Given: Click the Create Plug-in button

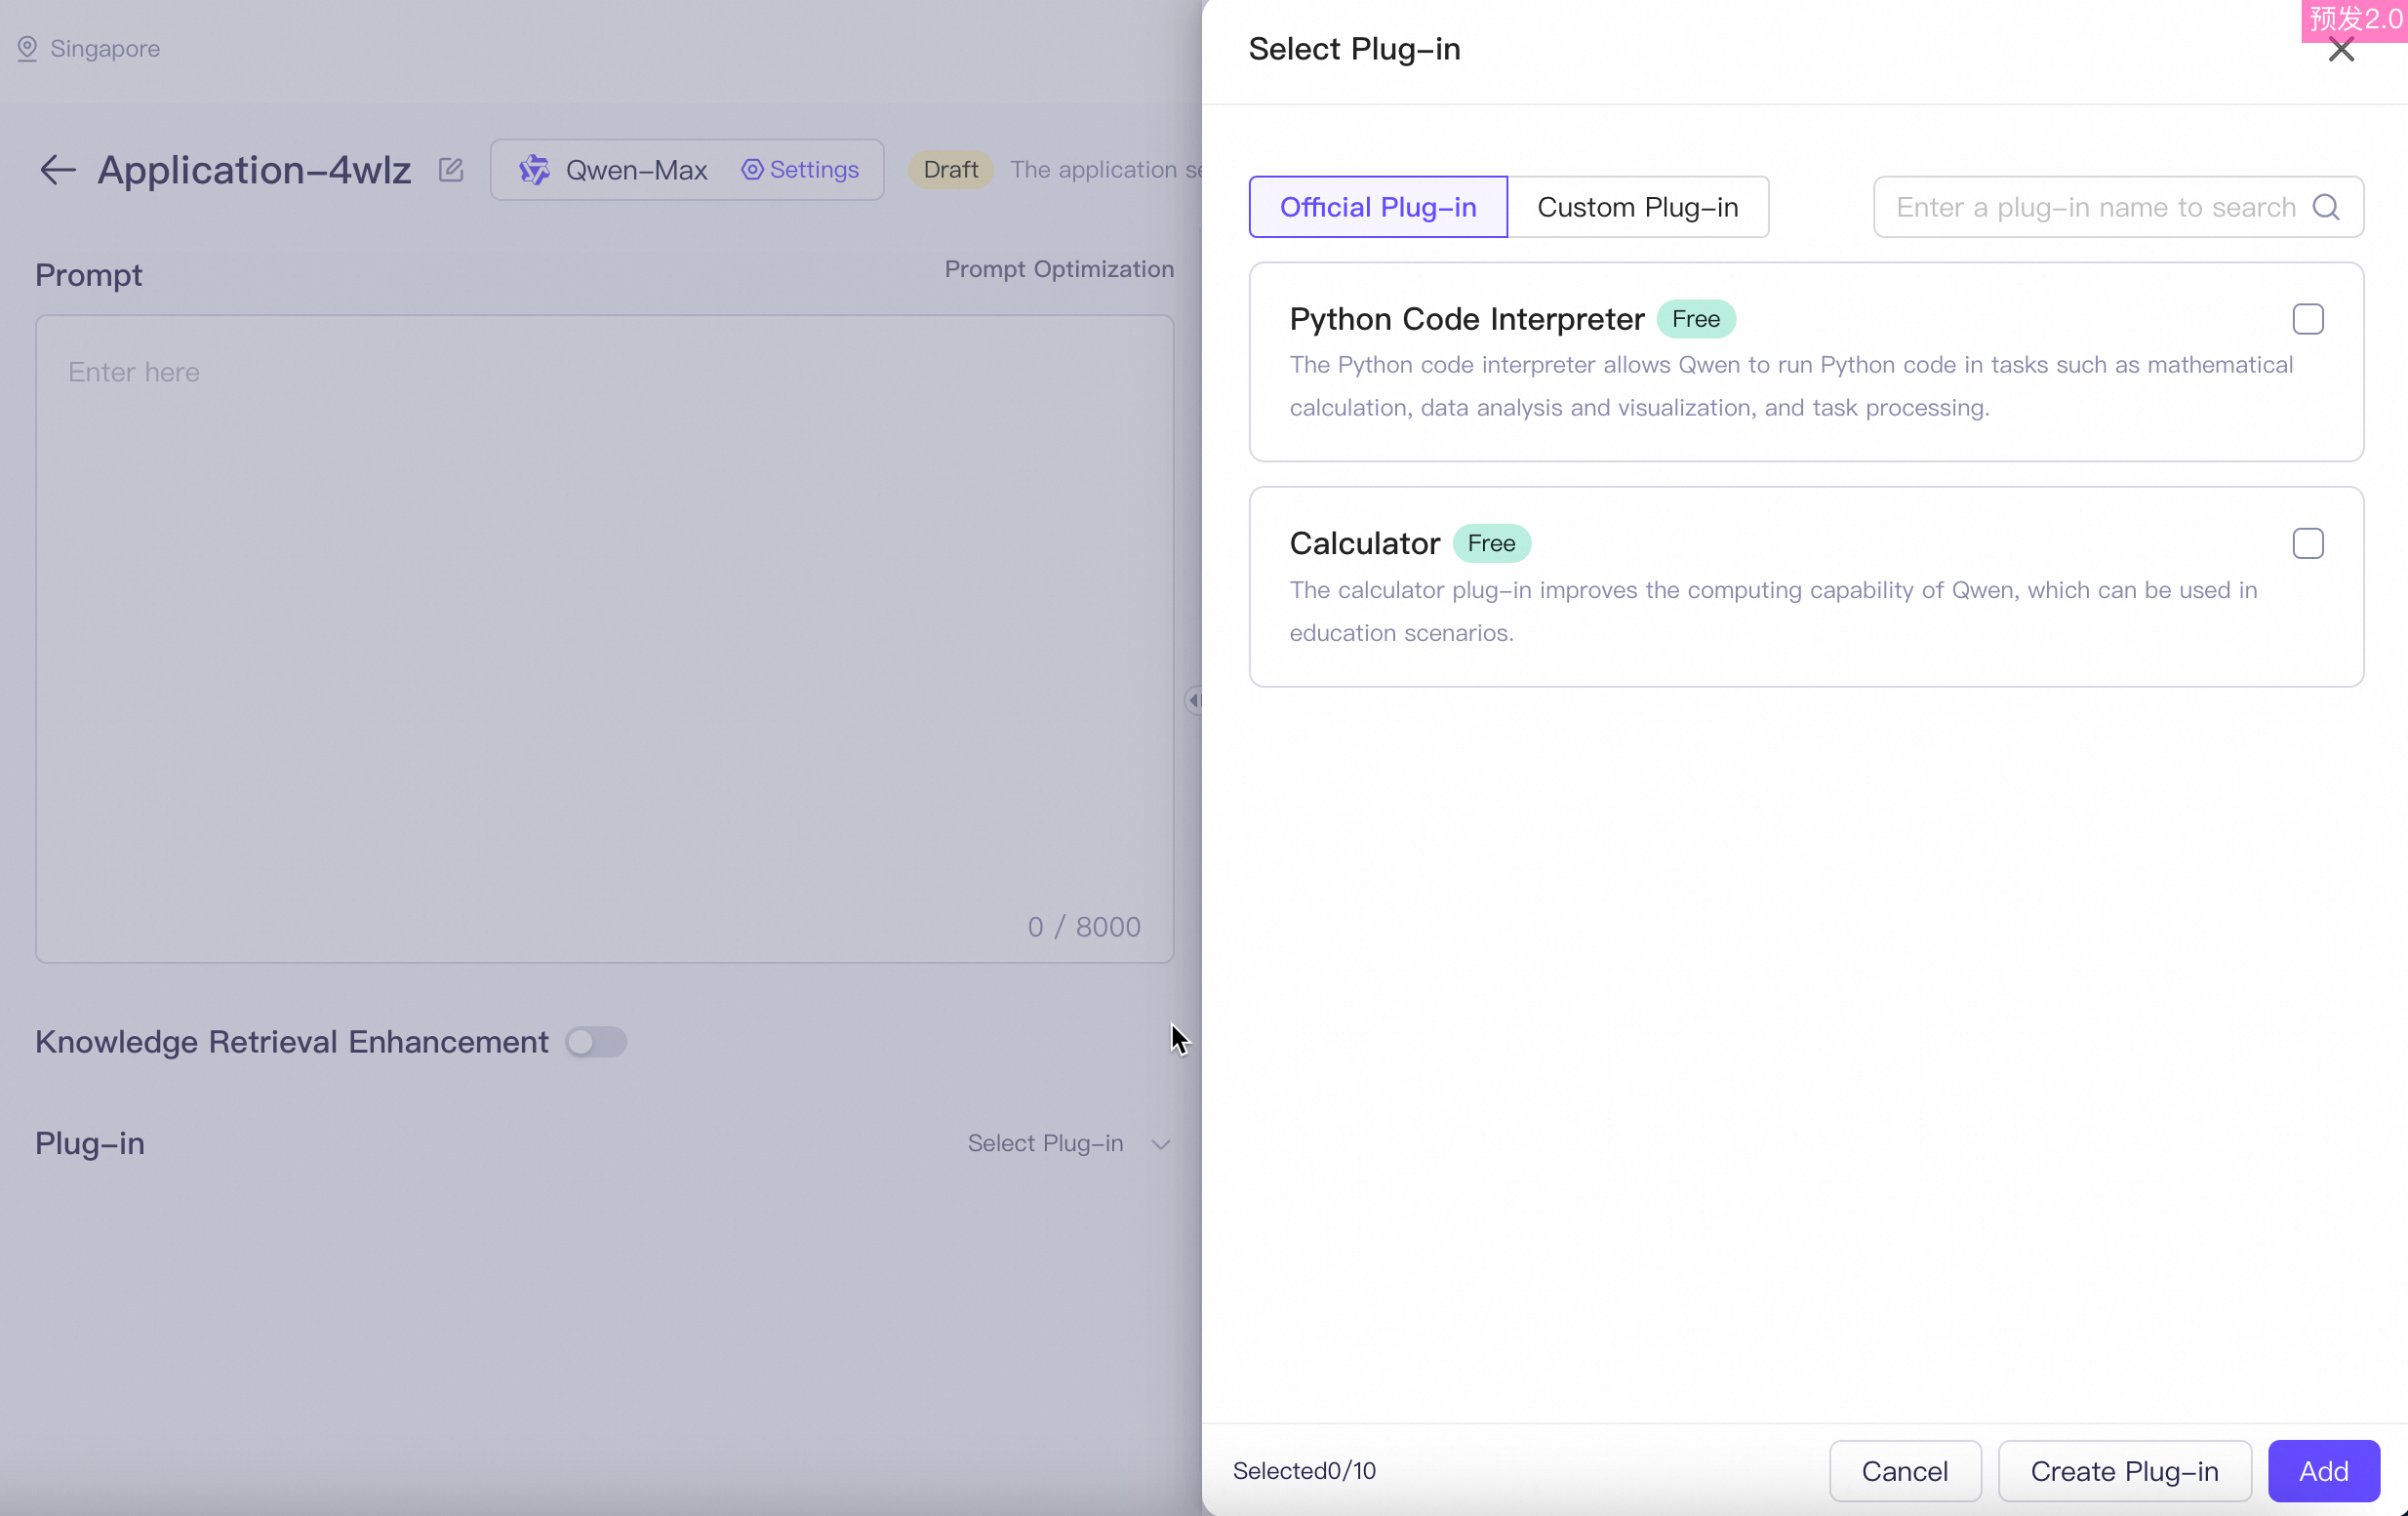Looking at the screenshot, I should click(2123, 1470).
